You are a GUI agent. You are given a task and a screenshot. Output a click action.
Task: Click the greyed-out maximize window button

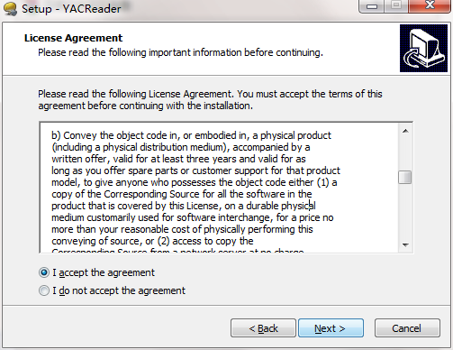396,6
